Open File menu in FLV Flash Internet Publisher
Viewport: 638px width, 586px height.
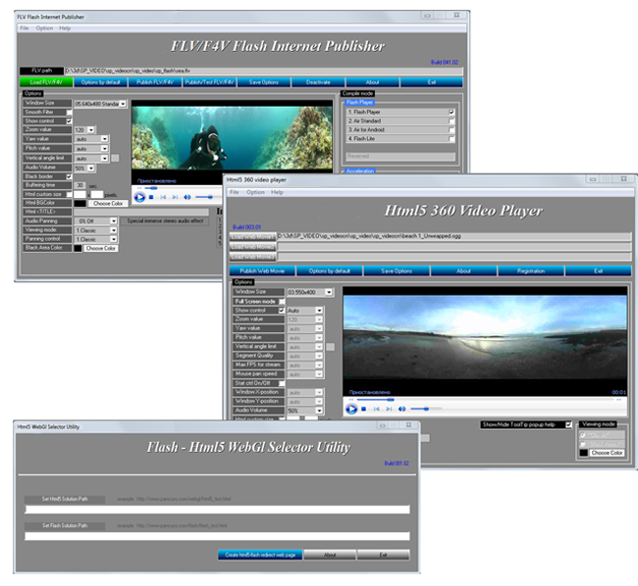(x=25, y=28)
